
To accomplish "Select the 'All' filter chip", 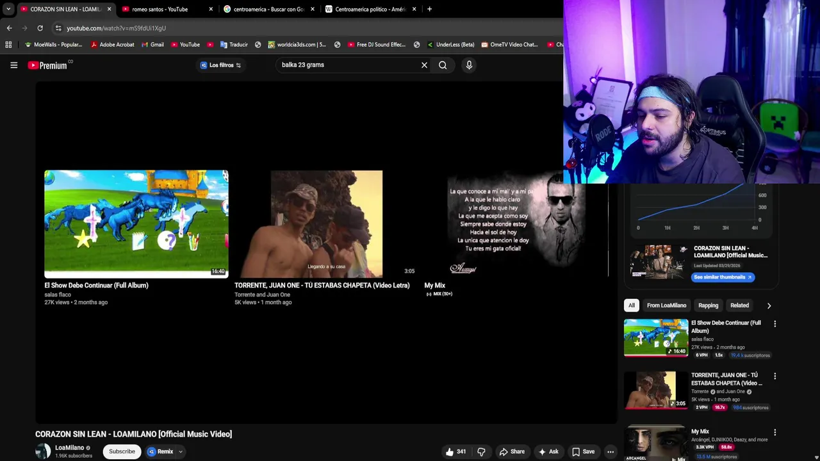I will click(632, 305).
